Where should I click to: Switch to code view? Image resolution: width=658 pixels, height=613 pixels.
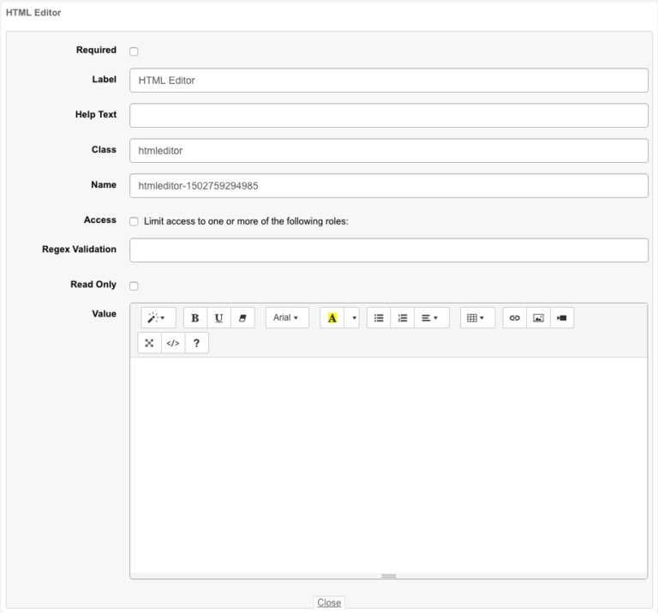click(173, 343)
